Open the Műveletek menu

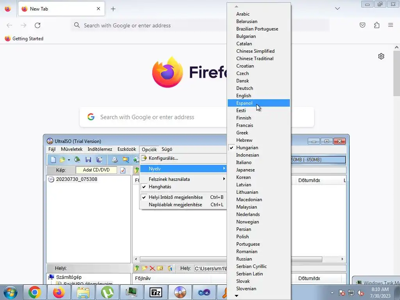pyautogui.click(x=72, y=149)
